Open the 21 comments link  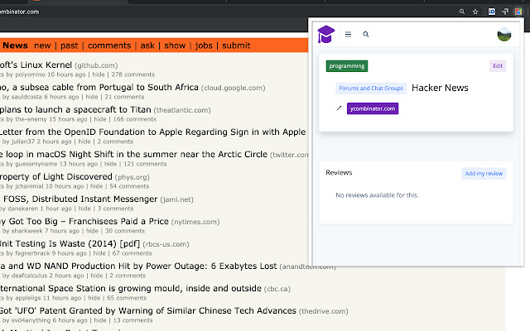124,97
